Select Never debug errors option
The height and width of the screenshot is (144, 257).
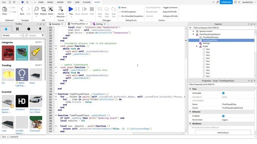[x=120, y=8]
